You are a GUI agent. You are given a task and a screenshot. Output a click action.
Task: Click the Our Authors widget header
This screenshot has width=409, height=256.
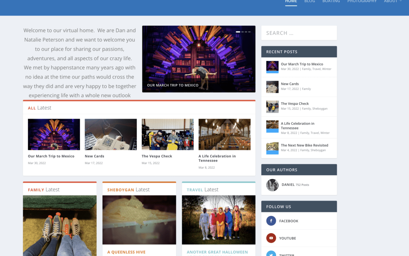pos(299,170)
